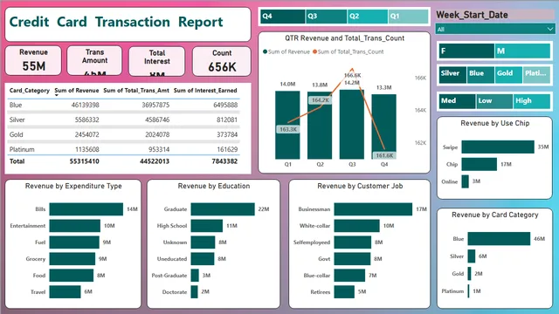The image size is (559, 314).
Task: Select the Govt job bar
Action: point(352,259)
